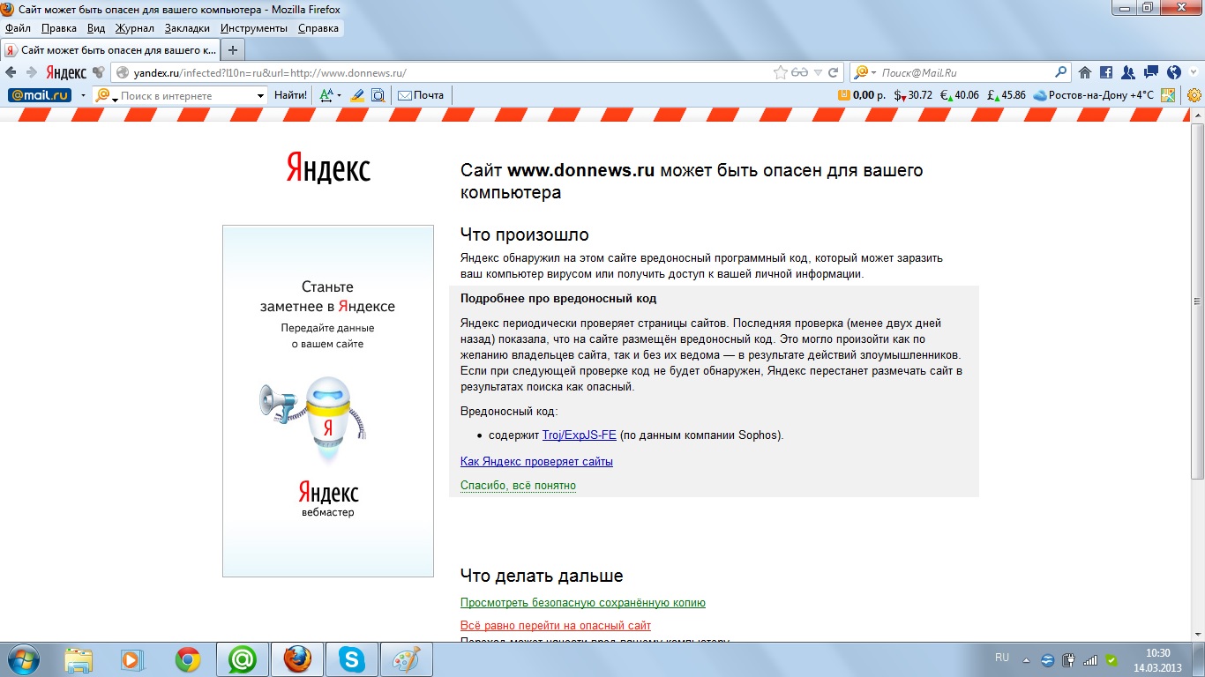Open the Закладки menu

click(187, 28)
